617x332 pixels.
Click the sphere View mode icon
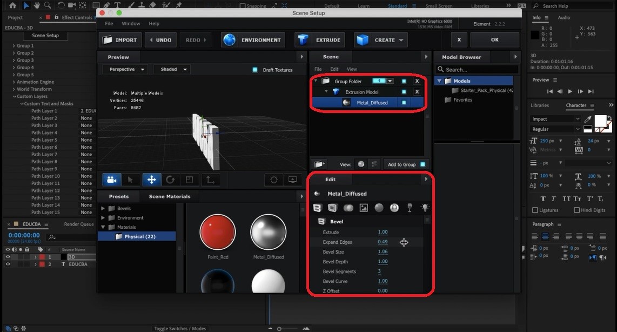point(361,164)
